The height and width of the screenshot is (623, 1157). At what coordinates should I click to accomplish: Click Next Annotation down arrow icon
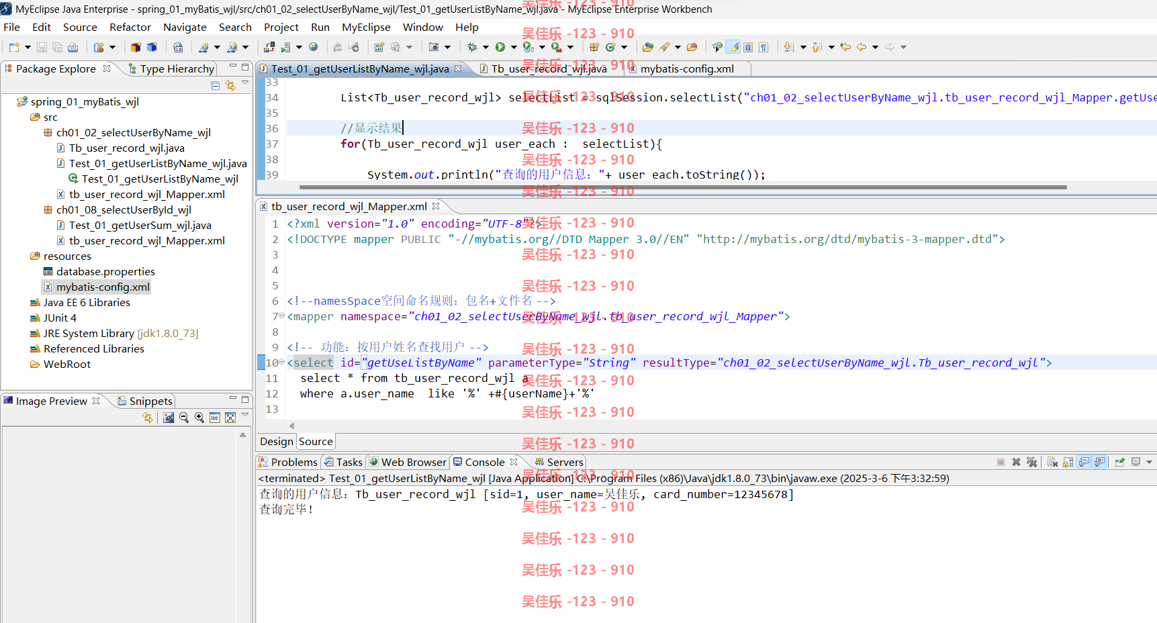click(789, 47)
